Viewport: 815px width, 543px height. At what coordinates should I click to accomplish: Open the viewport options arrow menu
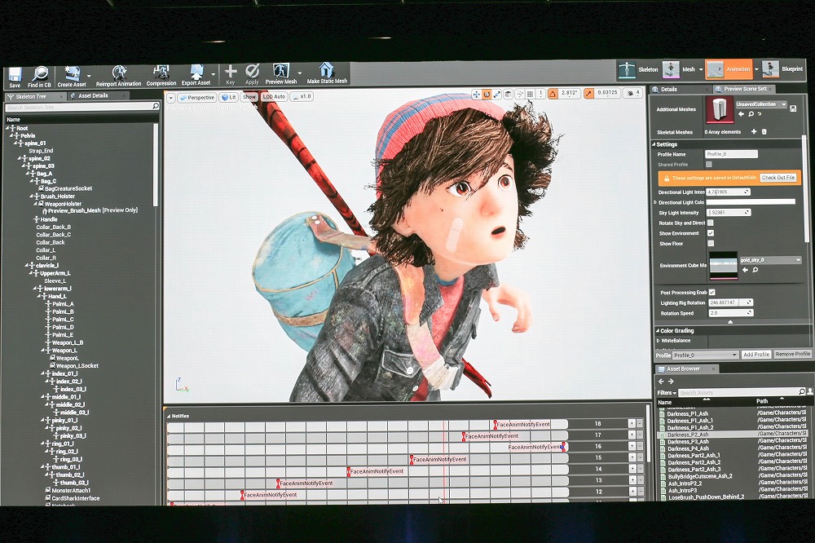pos(171,98)
